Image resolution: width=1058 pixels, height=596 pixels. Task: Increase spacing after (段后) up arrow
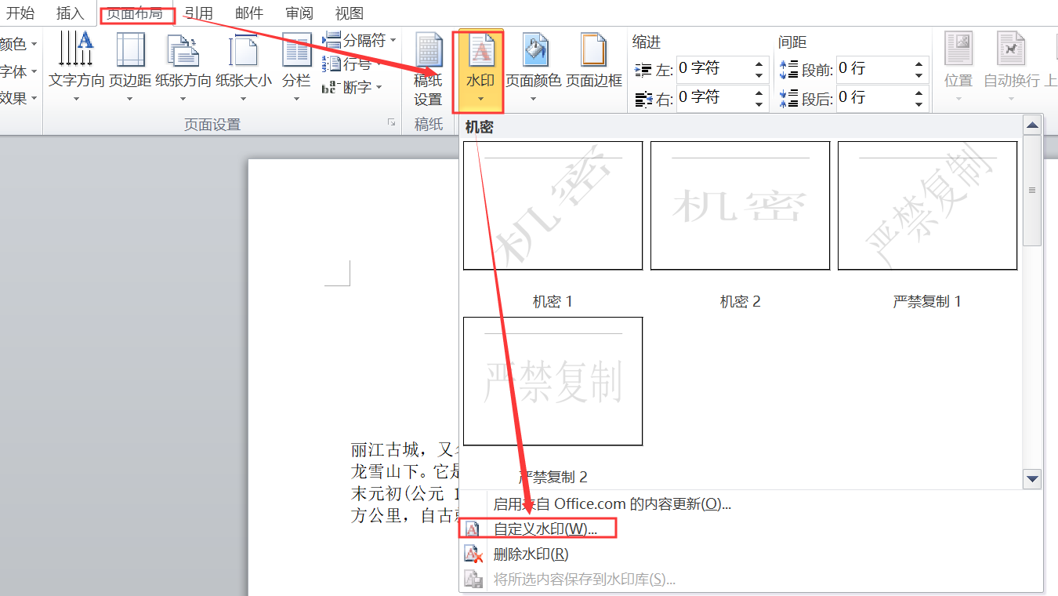point(919,91)
